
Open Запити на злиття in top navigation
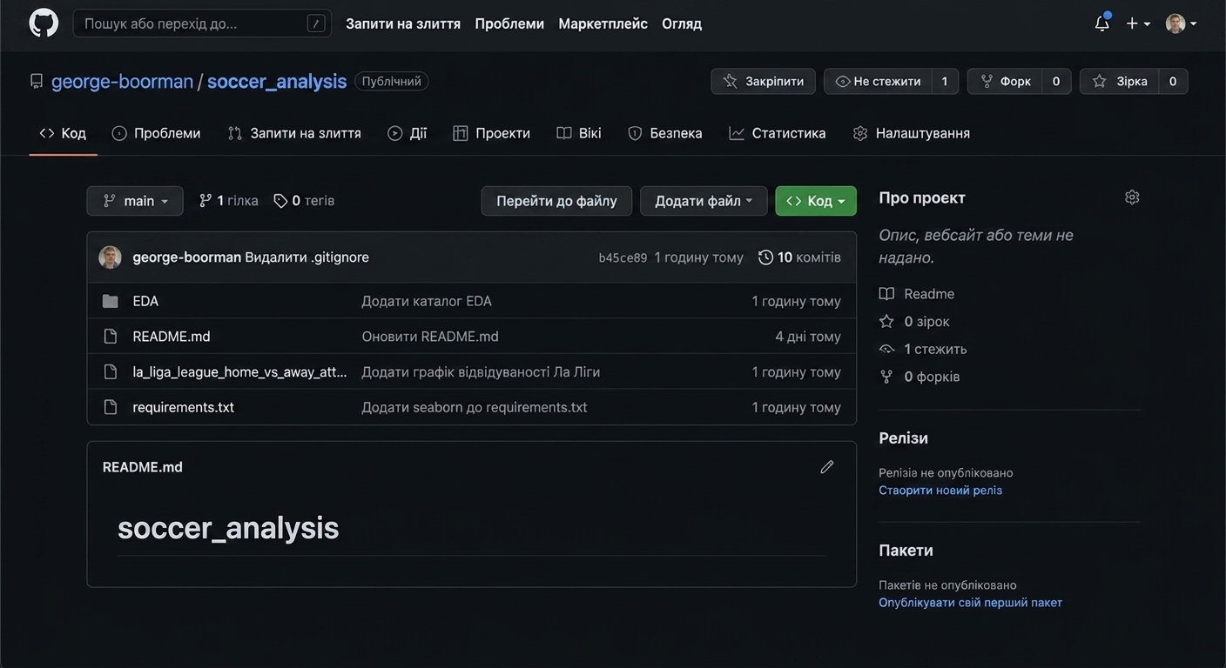tap(403, 23)
